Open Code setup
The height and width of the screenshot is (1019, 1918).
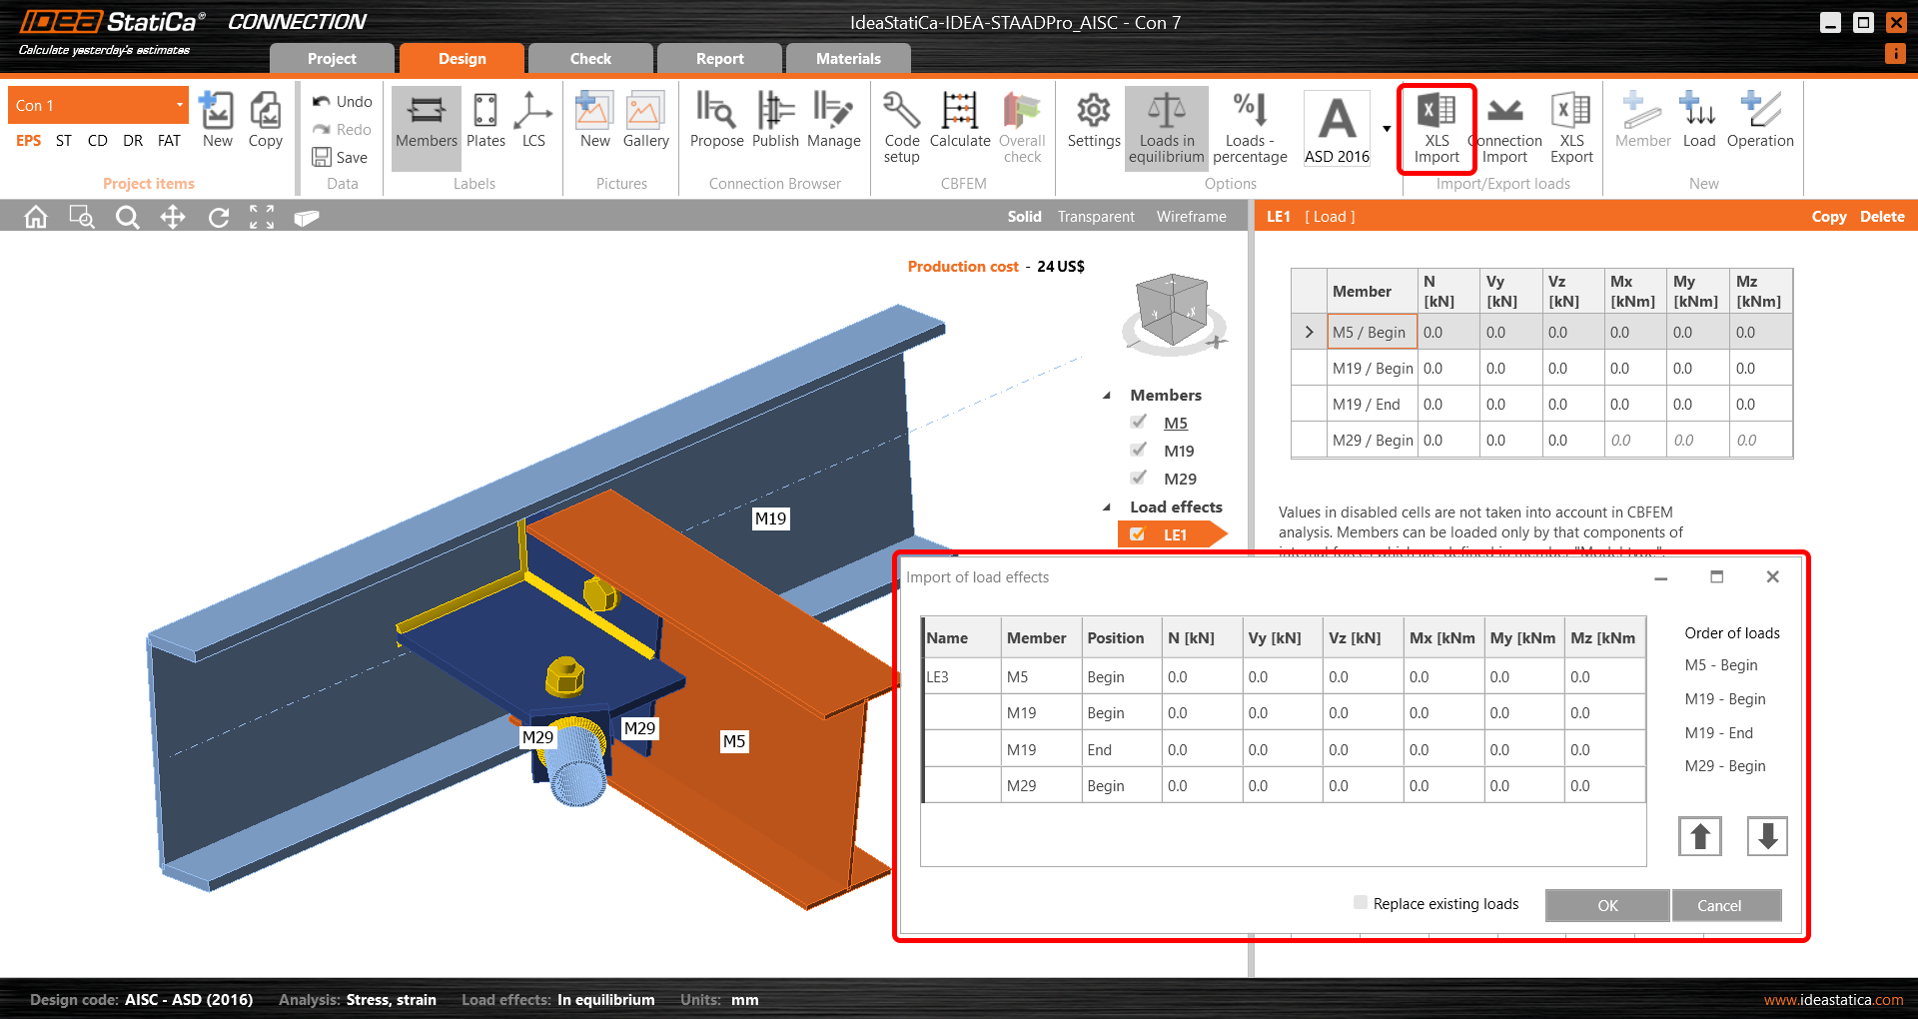[x=900, y=128]
